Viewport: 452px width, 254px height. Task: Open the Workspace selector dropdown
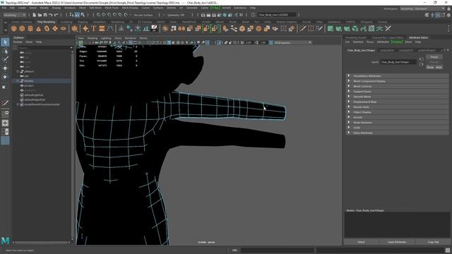click(422, 8)
